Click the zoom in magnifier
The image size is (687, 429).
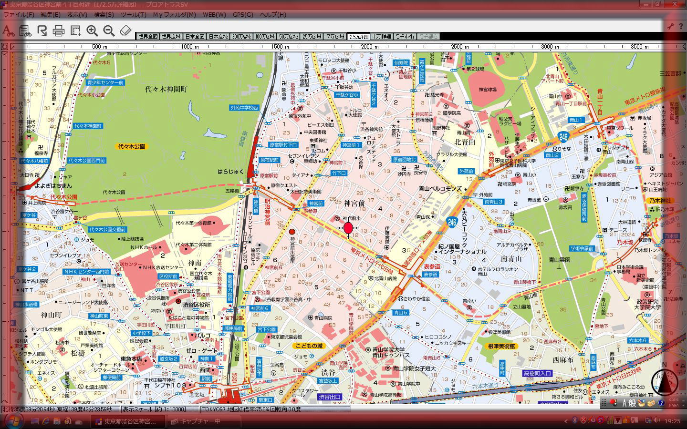click(92, 31)
